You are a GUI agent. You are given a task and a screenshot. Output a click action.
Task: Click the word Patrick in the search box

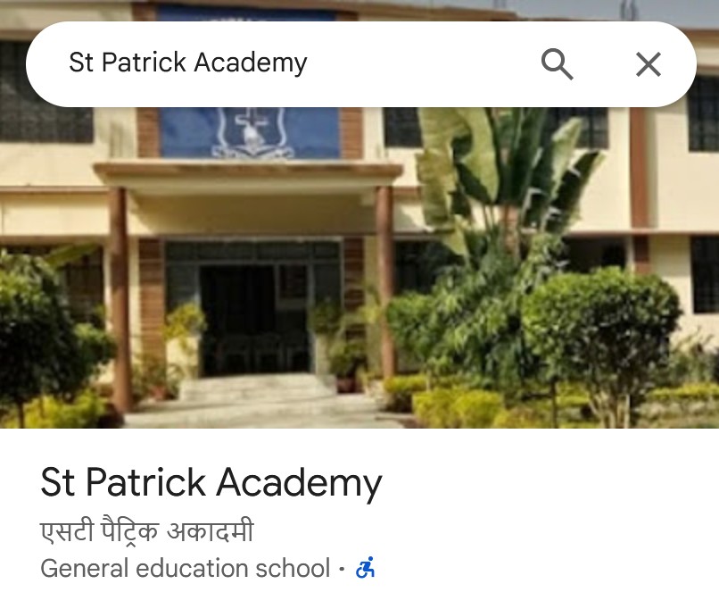pyautogui.click(x=144, y=62)
